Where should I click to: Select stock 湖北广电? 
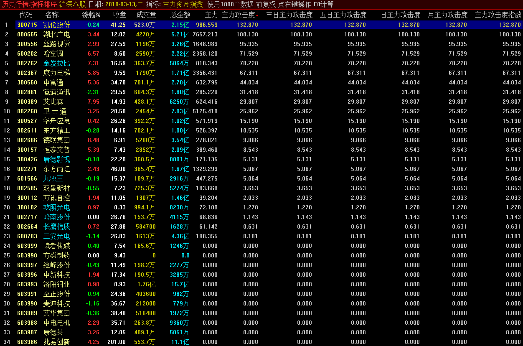coord(57,34)
